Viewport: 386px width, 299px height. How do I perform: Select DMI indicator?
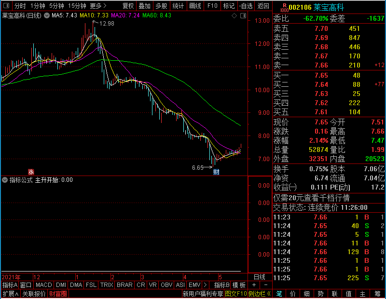pos(61,285)
